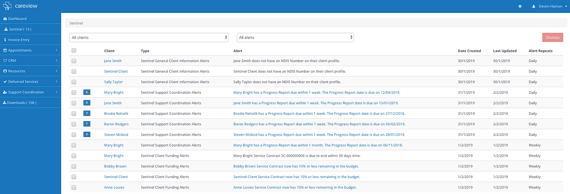Open Anne Louies budget alert link

pyautogui.click(x=295, y=188)
